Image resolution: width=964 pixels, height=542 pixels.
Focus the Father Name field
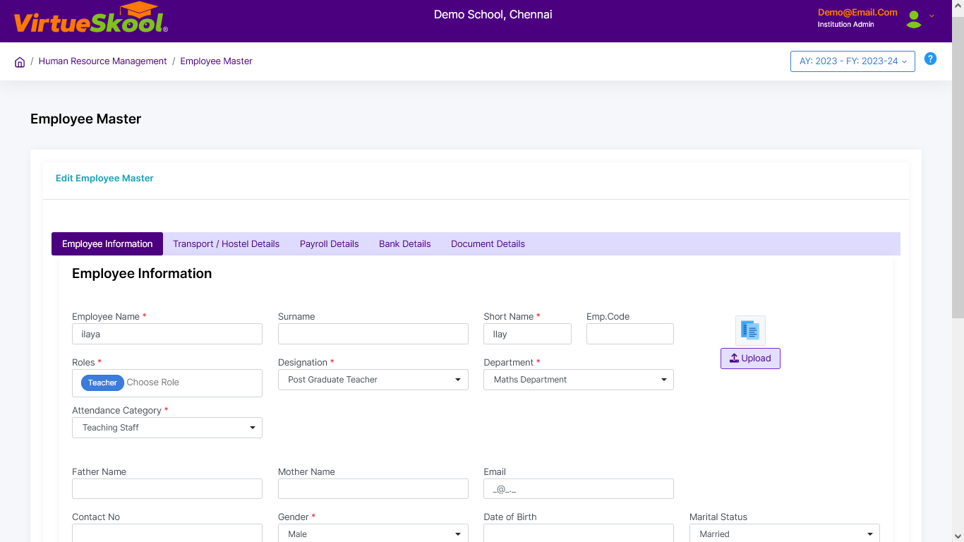click(x=167, y=489)
